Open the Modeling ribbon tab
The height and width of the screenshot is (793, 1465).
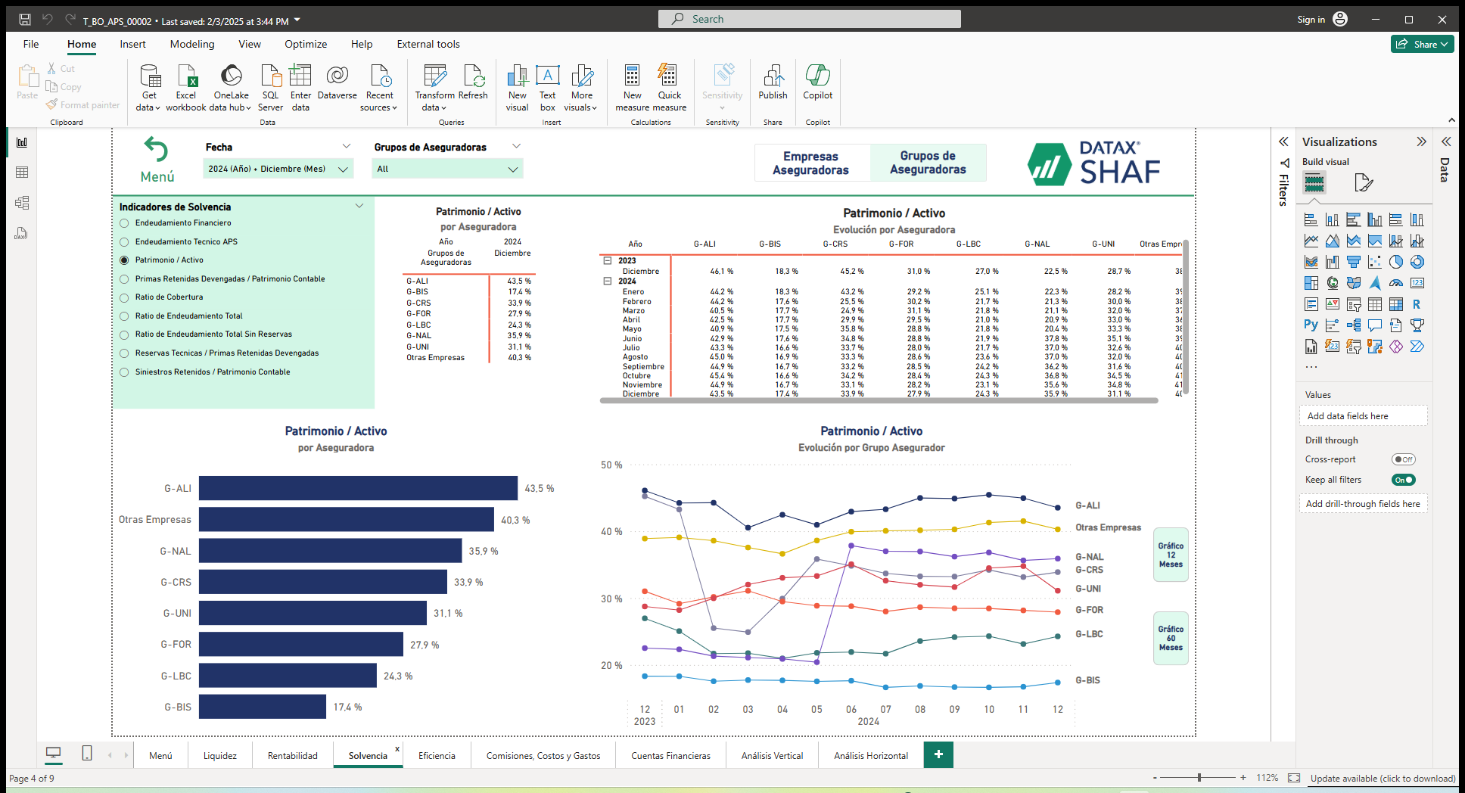pyautogui.click(x=191, y=44)
